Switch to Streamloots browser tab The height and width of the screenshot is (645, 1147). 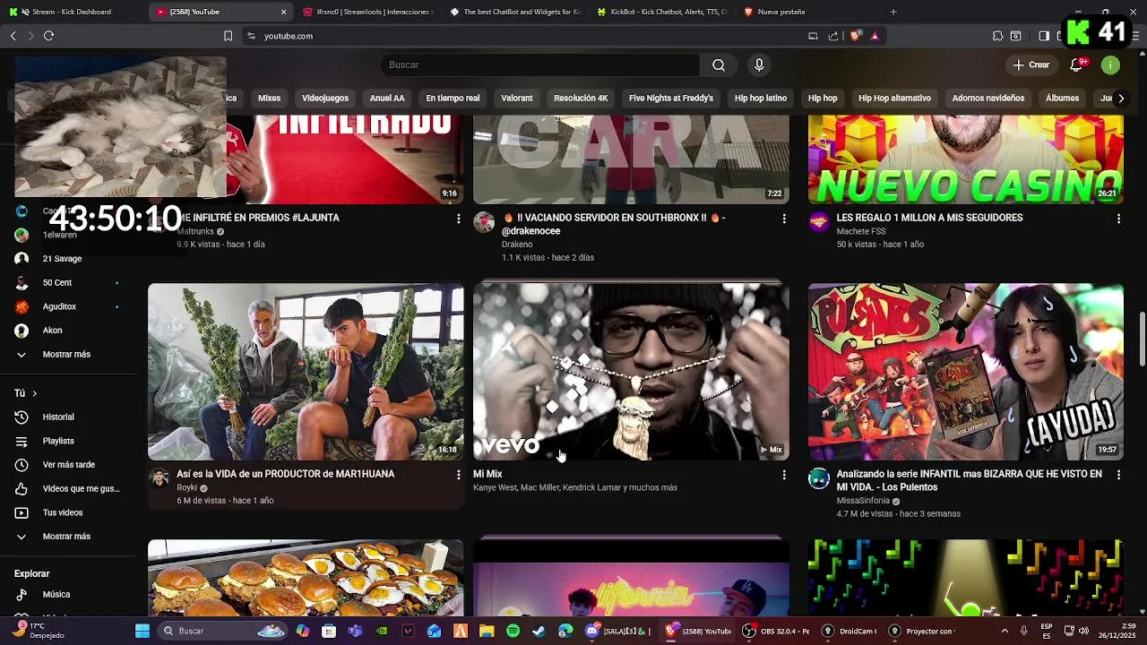[x=367, y=12]
